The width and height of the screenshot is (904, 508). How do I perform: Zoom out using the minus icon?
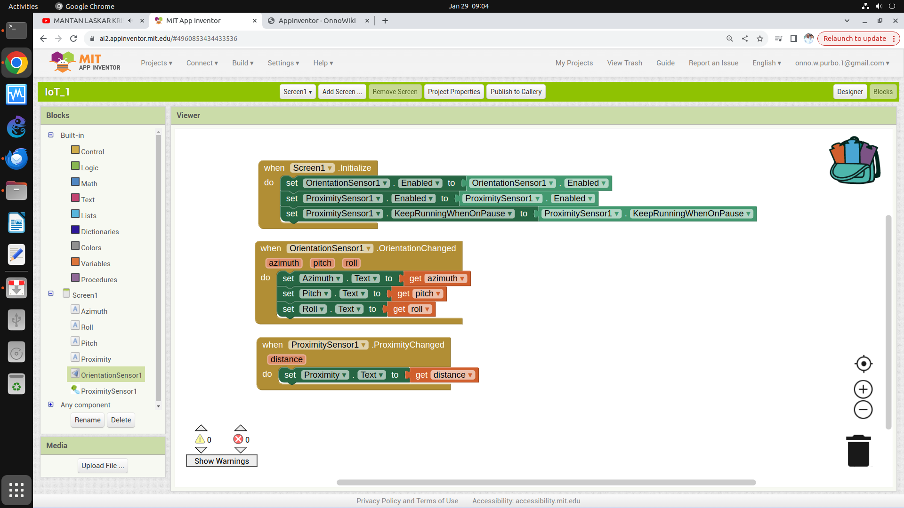[x=863, y=410]
